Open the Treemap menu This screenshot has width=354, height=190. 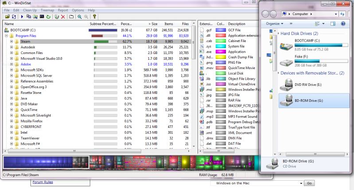click(x=47, y=10)
